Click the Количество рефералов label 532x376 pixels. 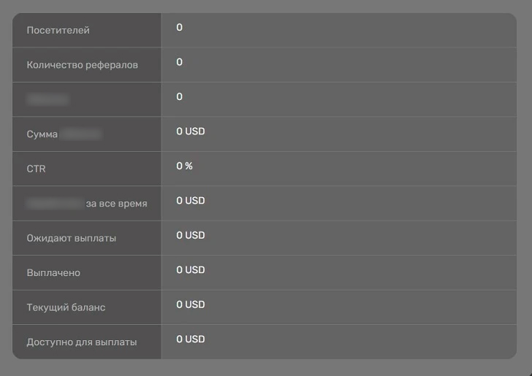point(82,65)
